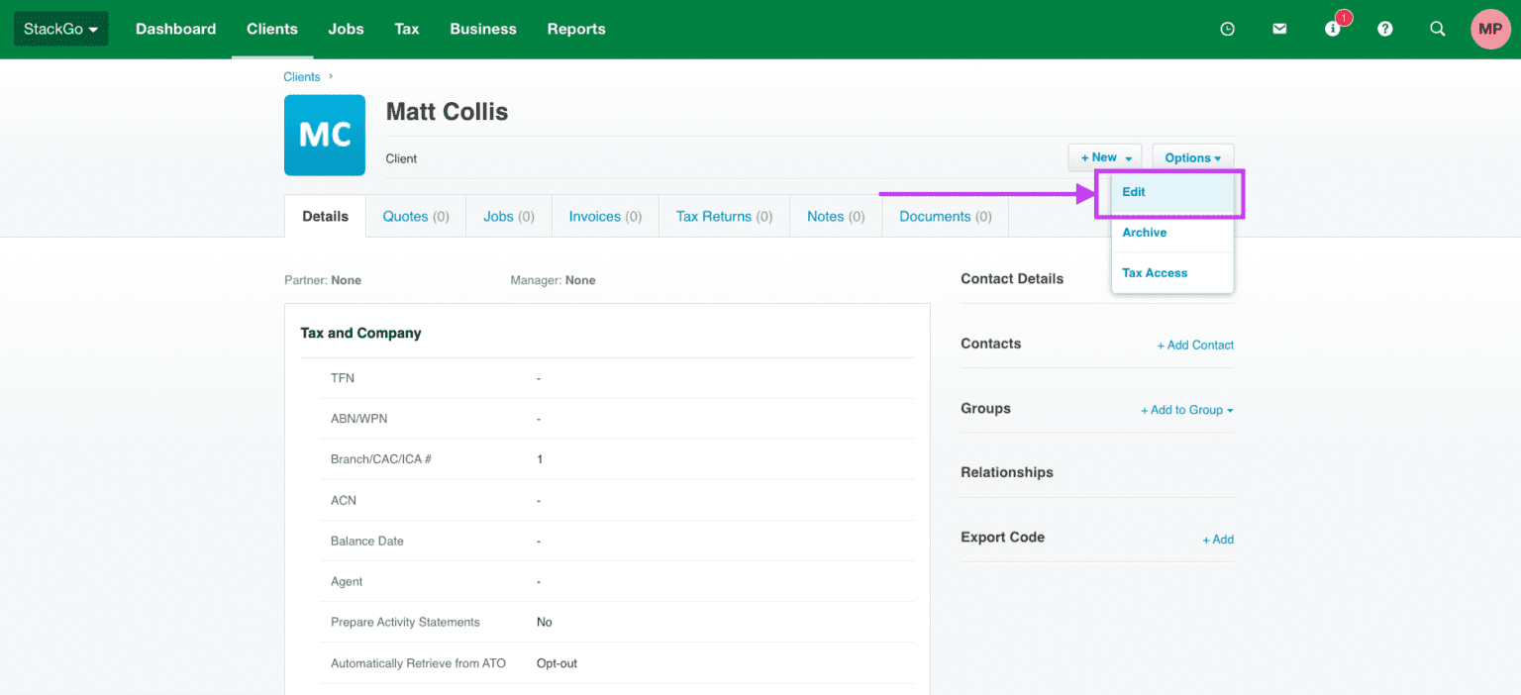The image size is (1521, 695).
Task: Click the Relationships heading
Action: click(1007, 472)
